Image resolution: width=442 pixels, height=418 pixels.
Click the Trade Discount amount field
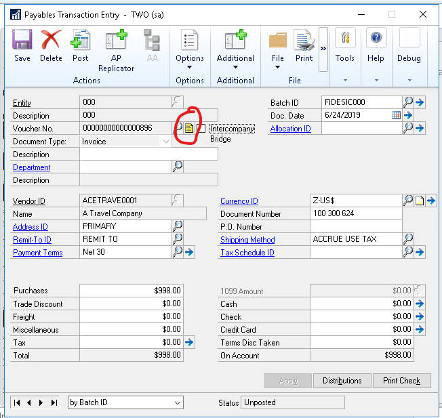pyautogui.click(x=132, y=304)
